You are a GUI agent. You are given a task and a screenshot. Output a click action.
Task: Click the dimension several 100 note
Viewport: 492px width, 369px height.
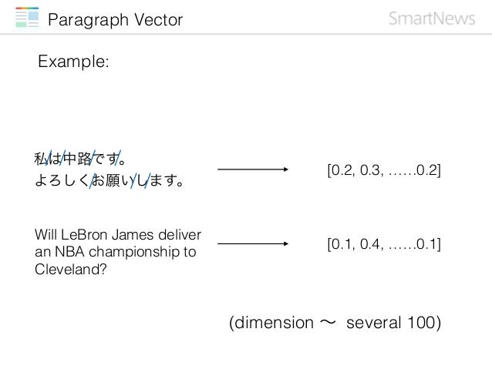[335, 323]
